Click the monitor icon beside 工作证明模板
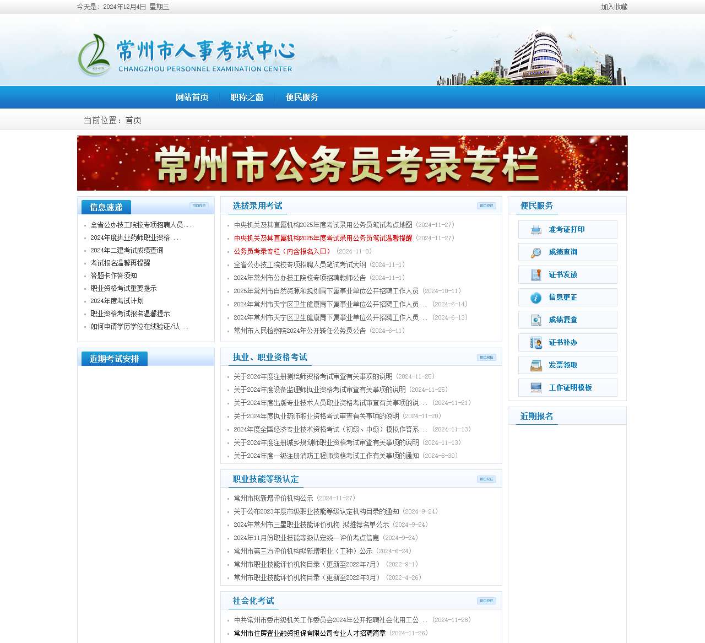Screen dimensions: 705x643 tap(536, 388)
